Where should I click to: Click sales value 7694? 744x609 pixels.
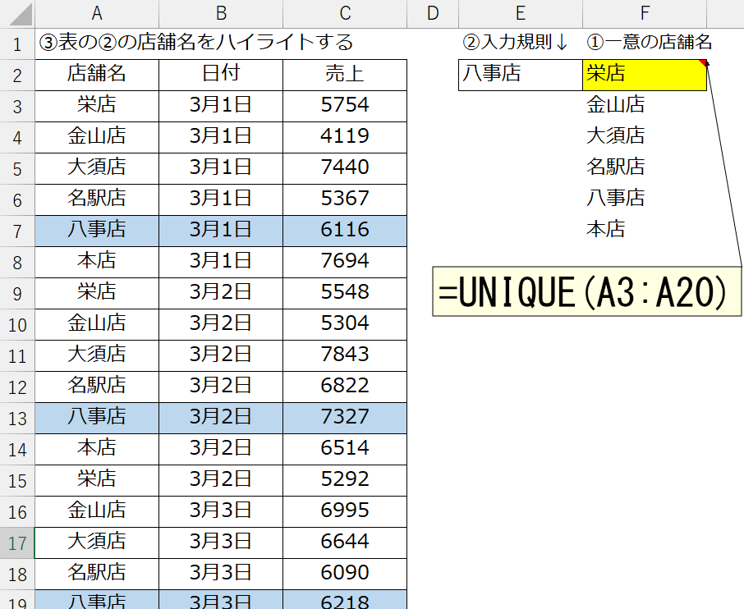point(345,262)
